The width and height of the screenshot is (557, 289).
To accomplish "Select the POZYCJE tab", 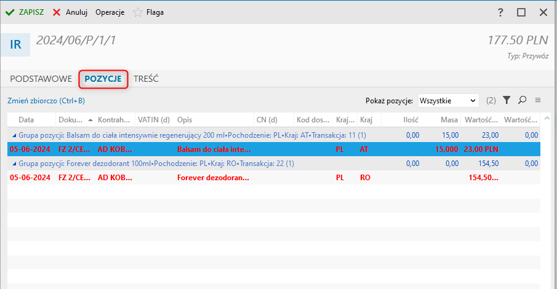I will [x=103, y=79].
